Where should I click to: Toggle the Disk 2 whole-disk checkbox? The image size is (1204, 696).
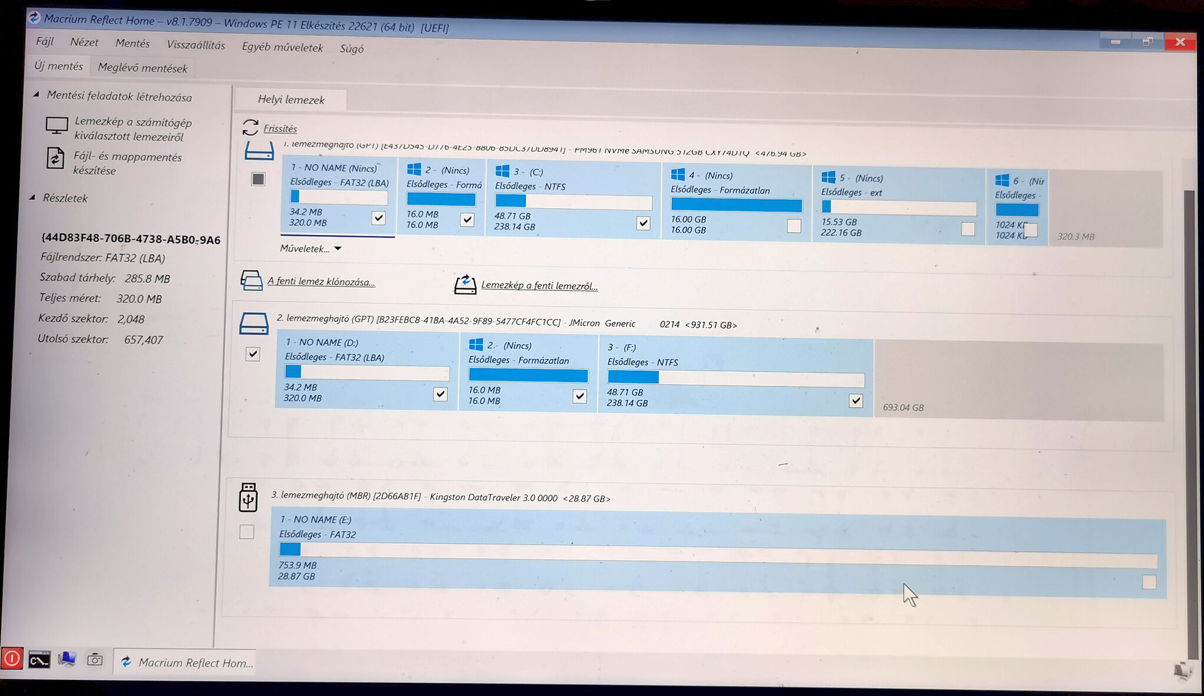pyautogui.click(x=253, y=354)
